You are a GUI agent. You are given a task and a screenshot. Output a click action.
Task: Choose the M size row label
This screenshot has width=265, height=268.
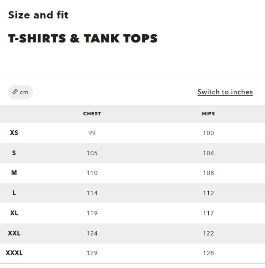pyautogui.click(x=14, y=173)
